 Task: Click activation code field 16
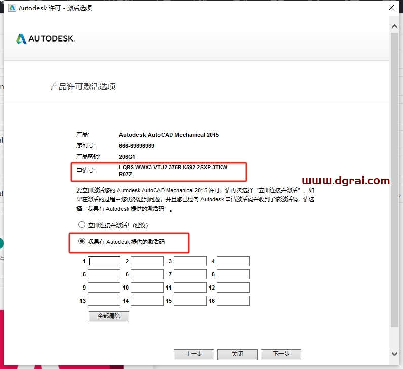233,301
